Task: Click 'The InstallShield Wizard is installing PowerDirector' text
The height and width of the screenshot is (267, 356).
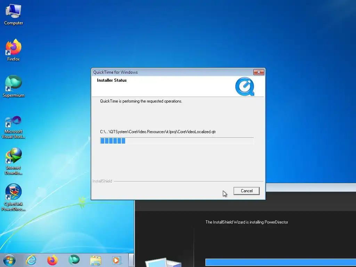Action: click(x=247, y=222)
